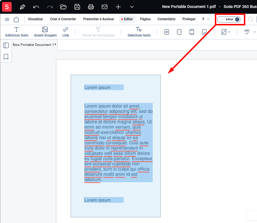This screenshot has width=257, height=223.
Task: Insert a Link
Action: coord(66,32)
